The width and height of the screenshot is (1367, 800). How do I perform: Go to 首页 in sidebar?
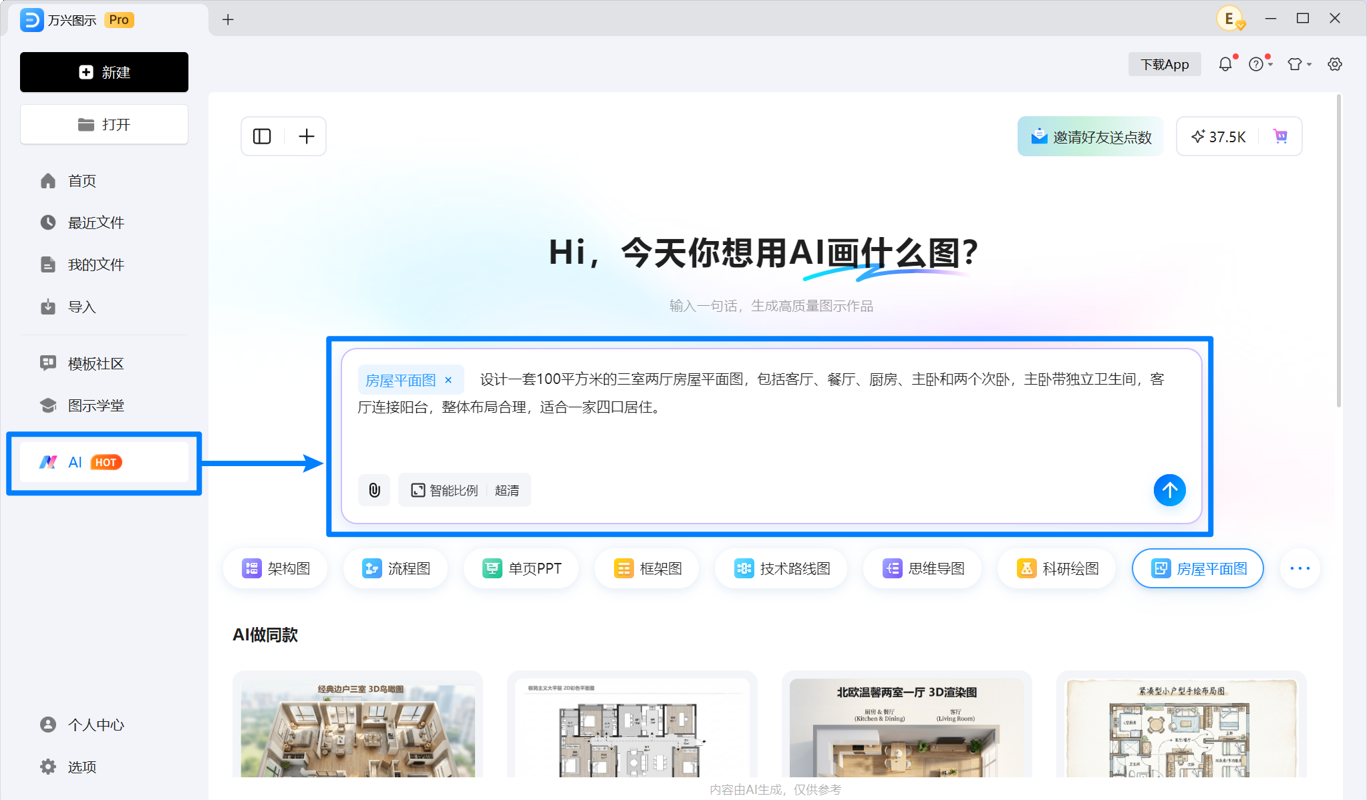104,181
